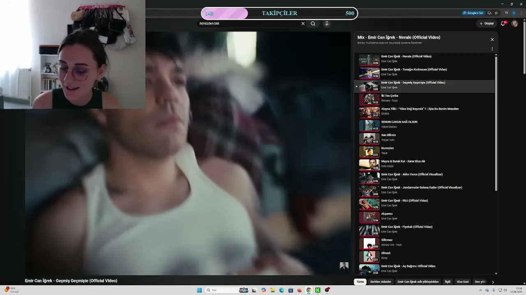
Task: Close the Mix playlist panel
Action: click(492, 40)
